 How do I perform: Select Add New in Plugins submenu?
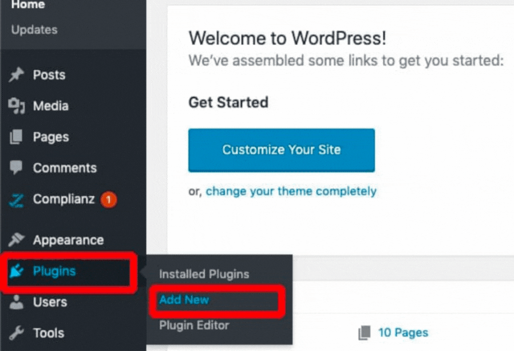pyautogui.click(x=184, y=300)
